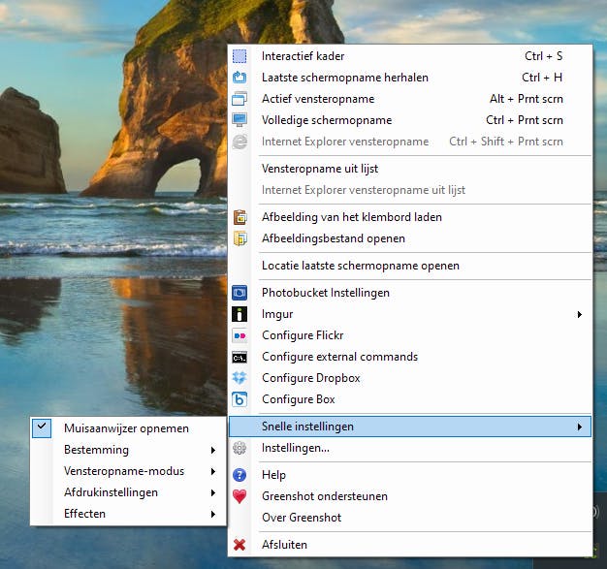Choose Laatste schermopname herhalen
Screen dimensions: 607x569
tap(410, 78)
